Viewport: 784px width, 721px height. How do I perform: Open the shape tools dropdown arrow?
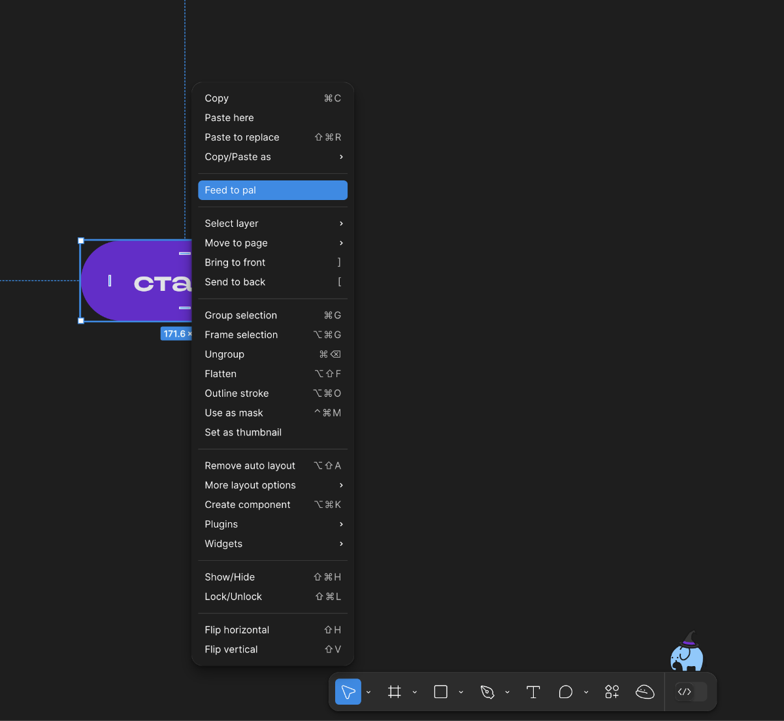(461, 692)
